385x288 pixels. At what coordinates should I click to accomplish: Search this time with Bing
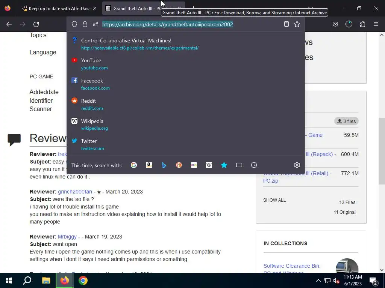pos(164,165)
